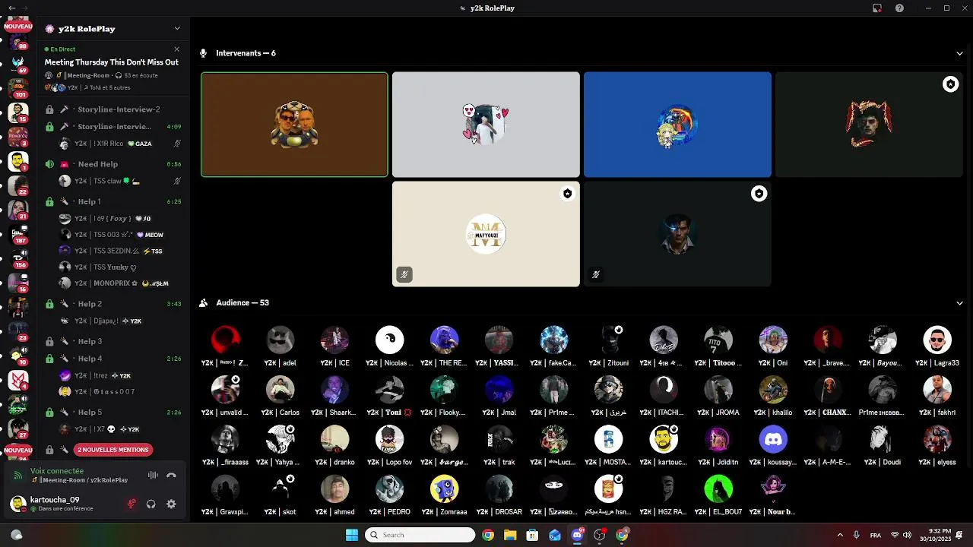Viewport: 973px width, 547px height.
Task: Join the Help 1 voice channel
Action: [112, 201]
